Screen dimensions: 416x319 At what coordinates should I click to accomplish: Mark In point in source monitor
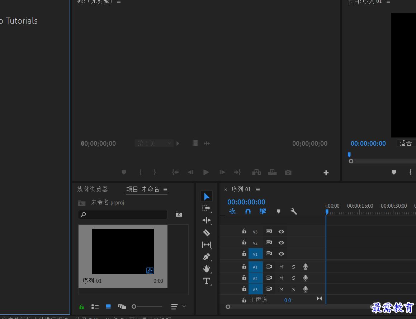click(x=141, y=172)
